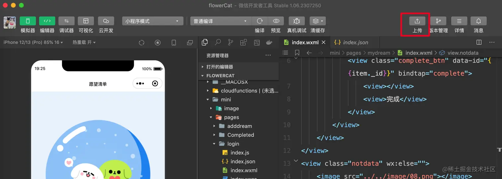Click the Compile (编译) refresh icon
This screenshot has width=502, height=179.
pyautogui.click(x=260, y=21)
